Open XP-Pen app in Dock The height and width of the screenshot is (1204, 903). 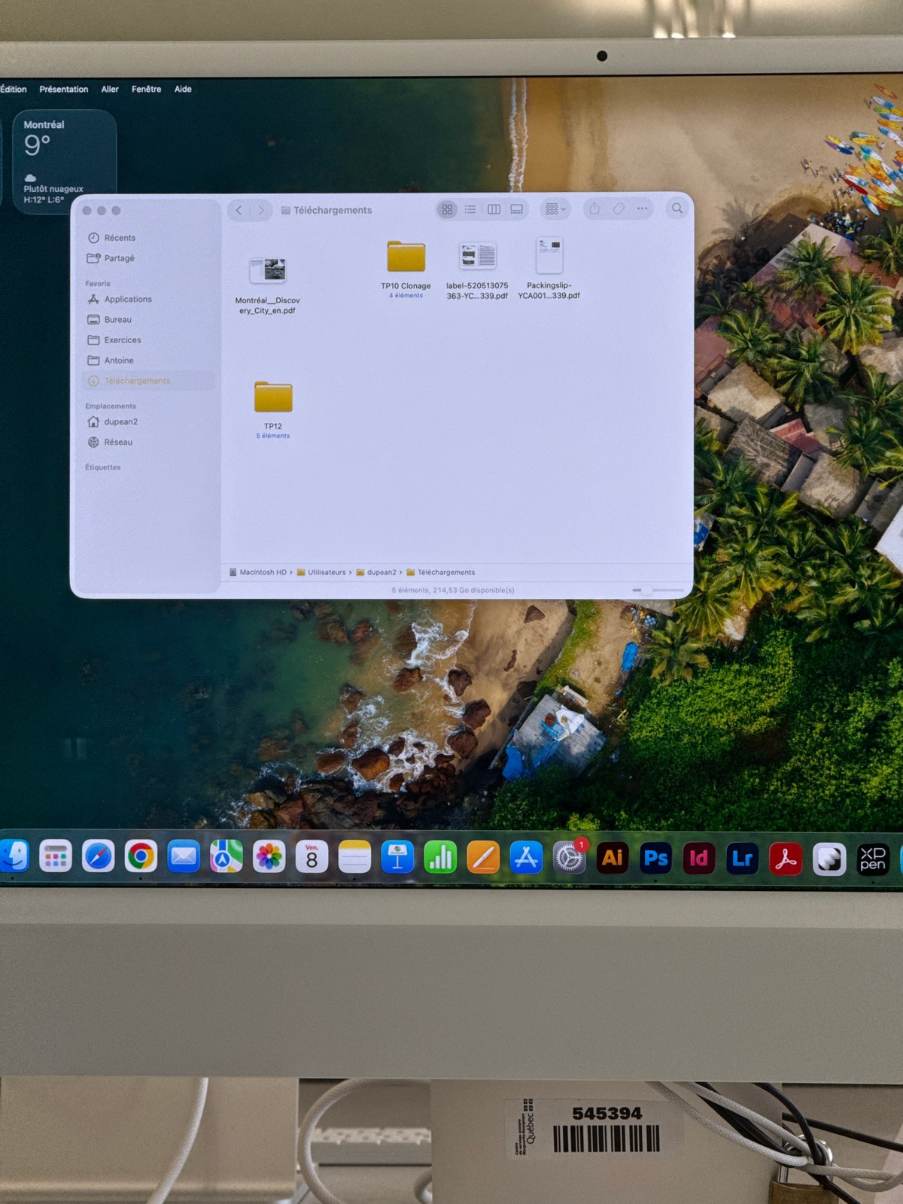tap(873, 859)
